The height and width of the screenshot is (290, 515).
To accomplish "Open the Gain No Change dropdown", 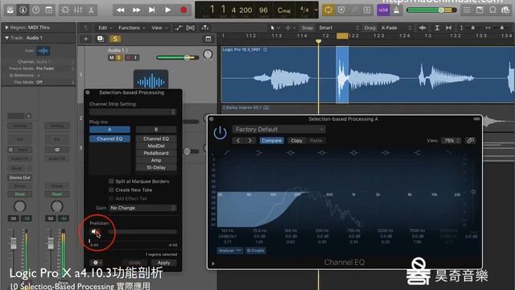I will [142, 208].
